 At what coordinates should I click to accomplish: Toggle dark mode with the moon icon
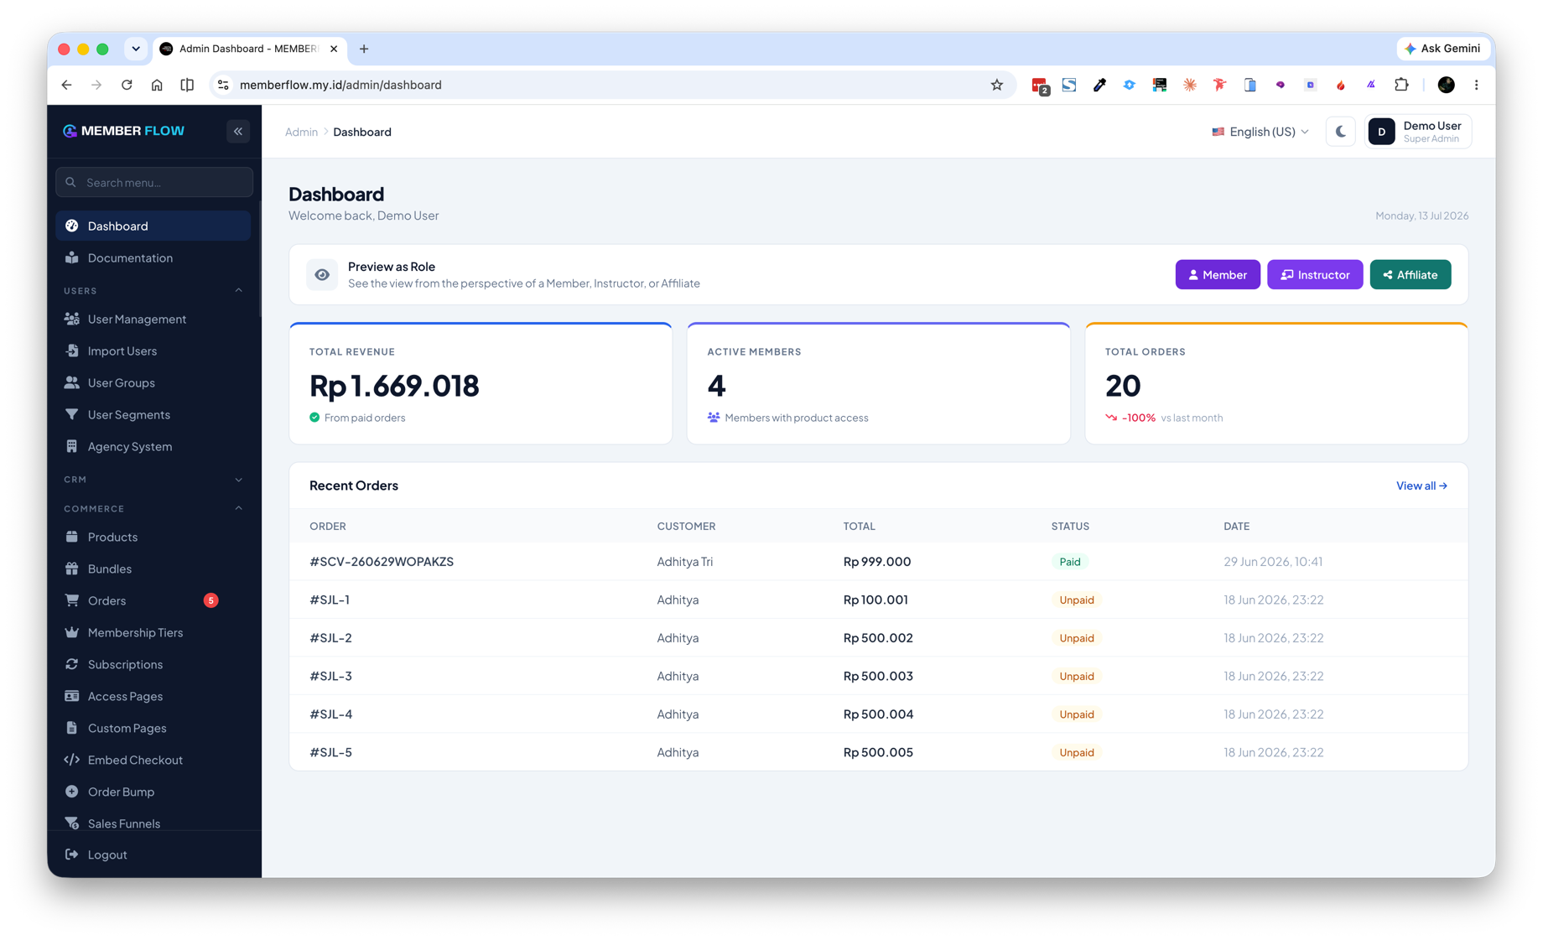click(x=1340, y=132)
